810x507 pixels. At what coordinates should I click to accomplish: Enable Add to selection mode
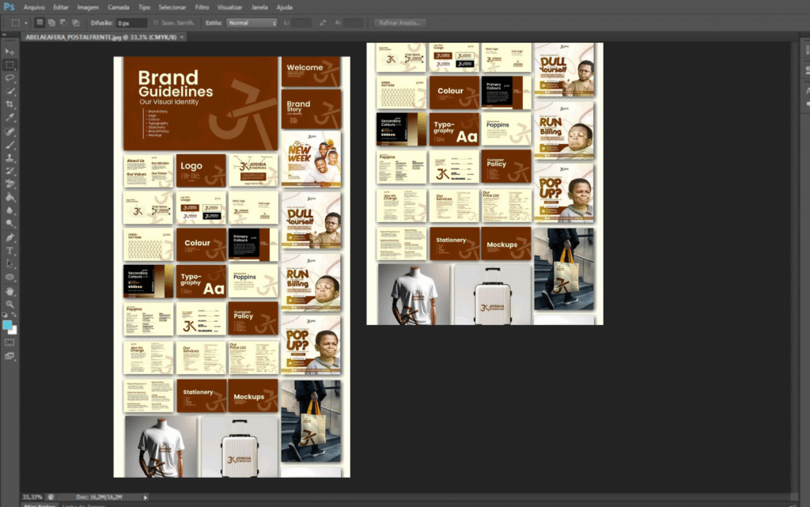pyautogui.click(x=51, y=23)
